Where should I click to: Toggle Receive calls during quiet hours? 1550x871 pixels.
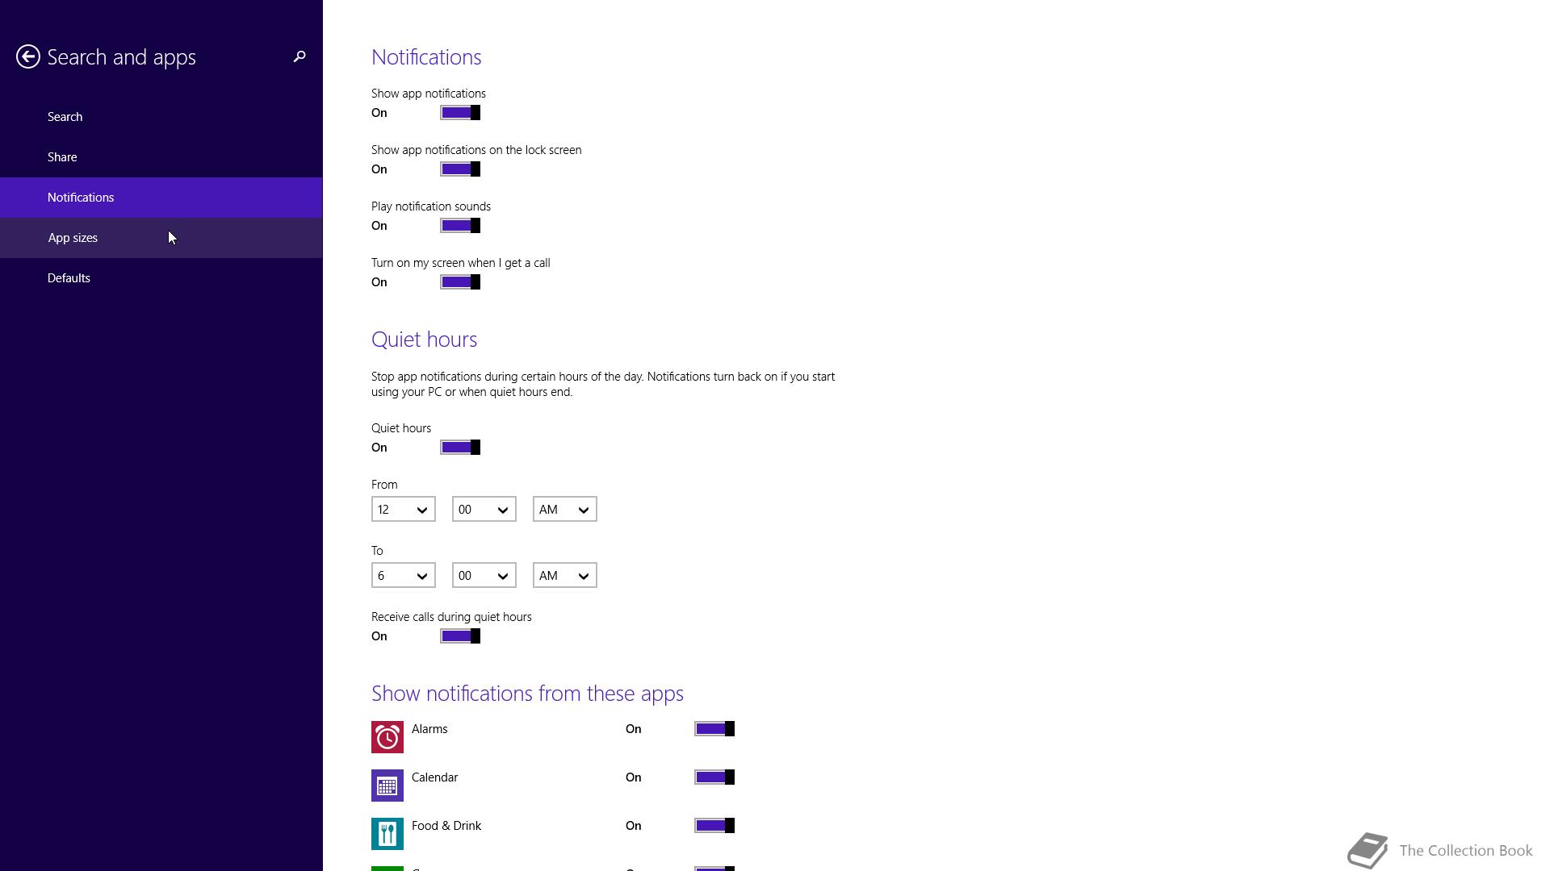[x=460, y=636]
